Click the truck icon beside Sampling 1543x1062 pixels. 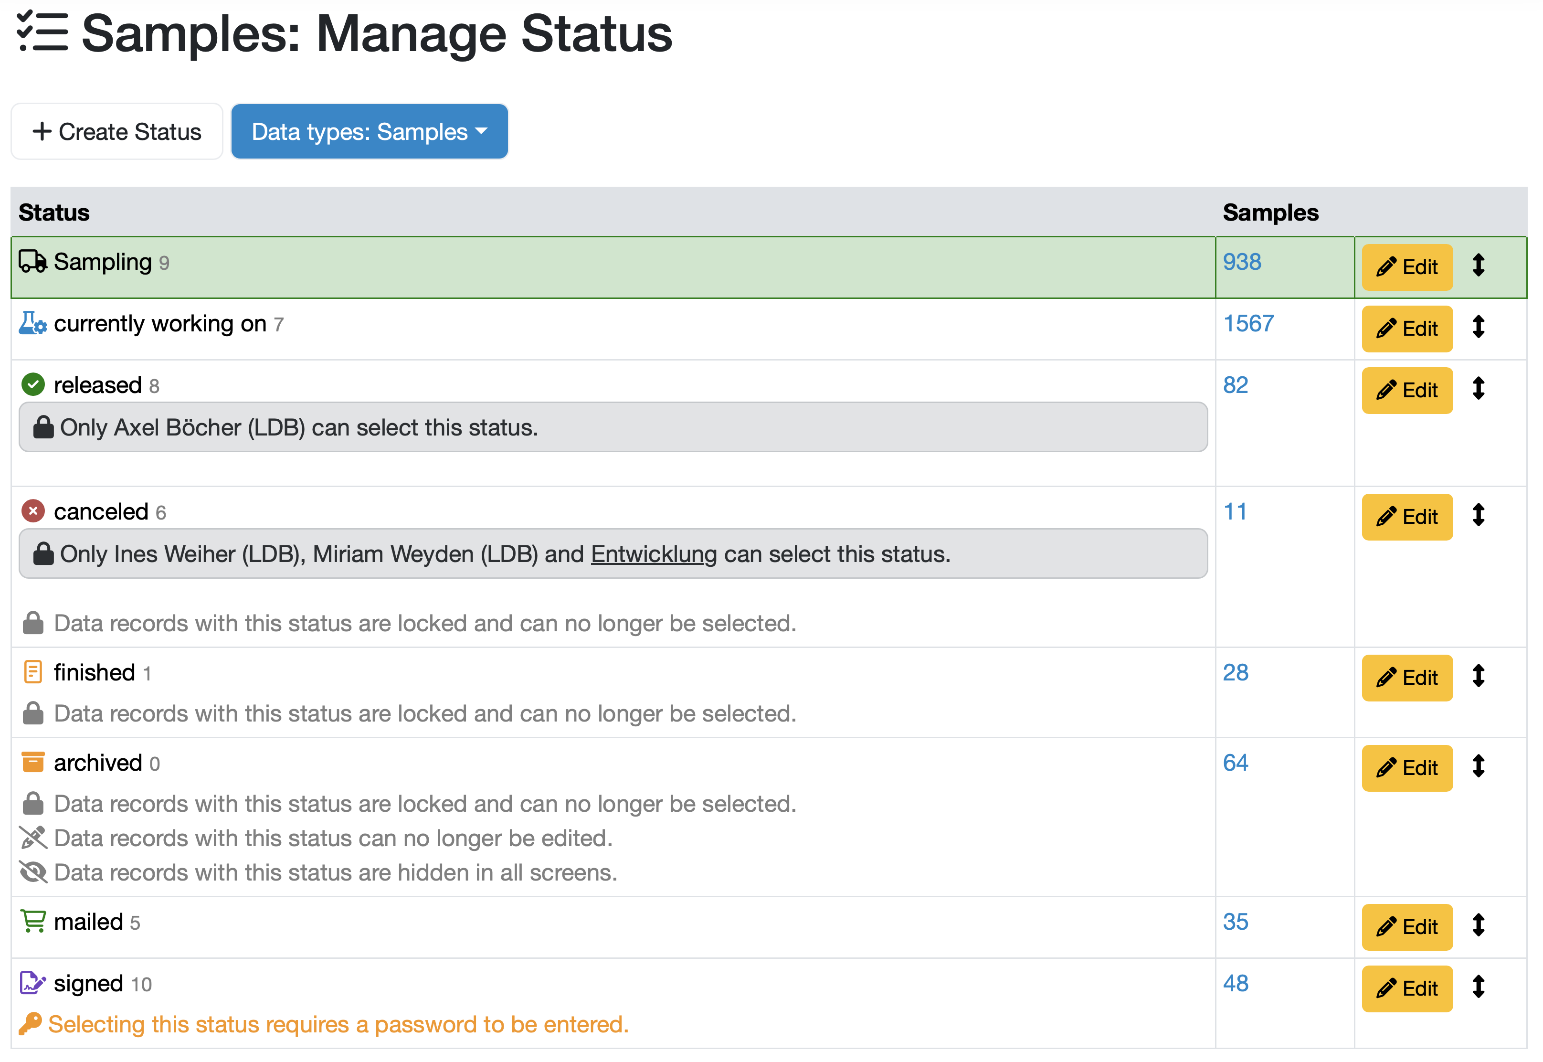click(32, 262)
